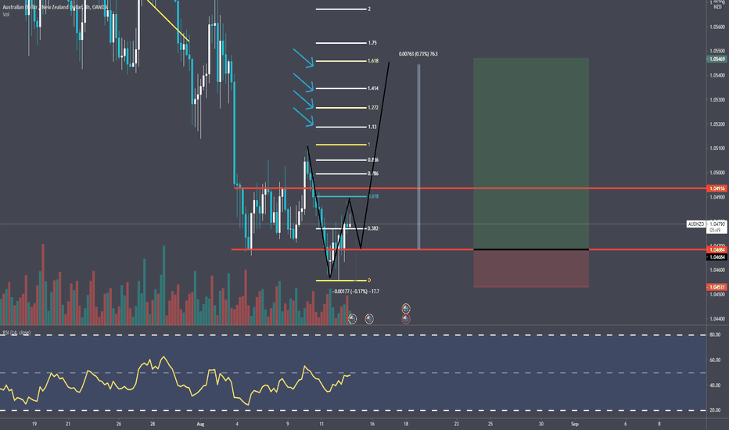Click the red 1.04916 price tag
Viewport: 729px width, 430px height.
pyautogui.click(x=716, y=188)
